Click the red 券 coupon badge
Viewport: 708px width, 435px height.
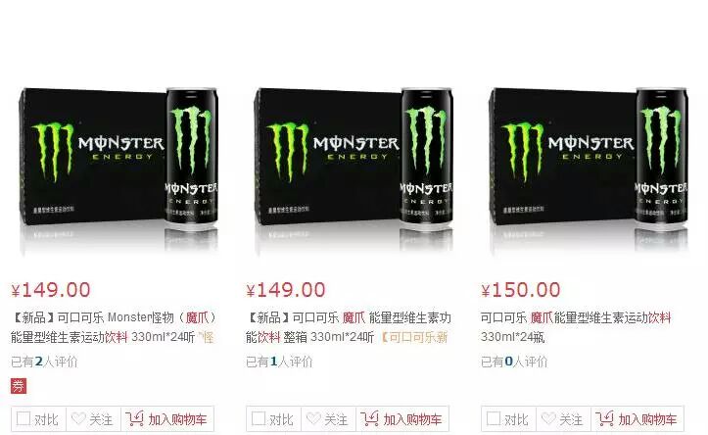pos(19,386)
